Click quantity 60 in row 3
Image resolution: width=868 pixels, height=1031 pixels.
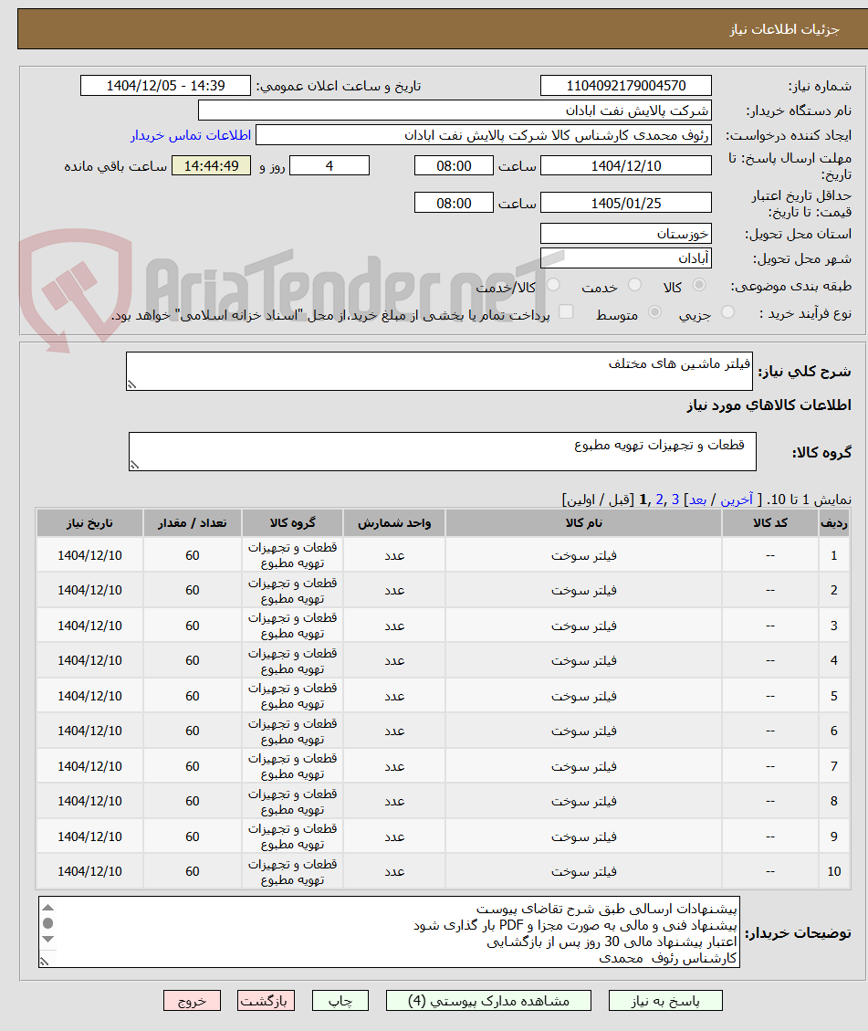coord(192,626)
